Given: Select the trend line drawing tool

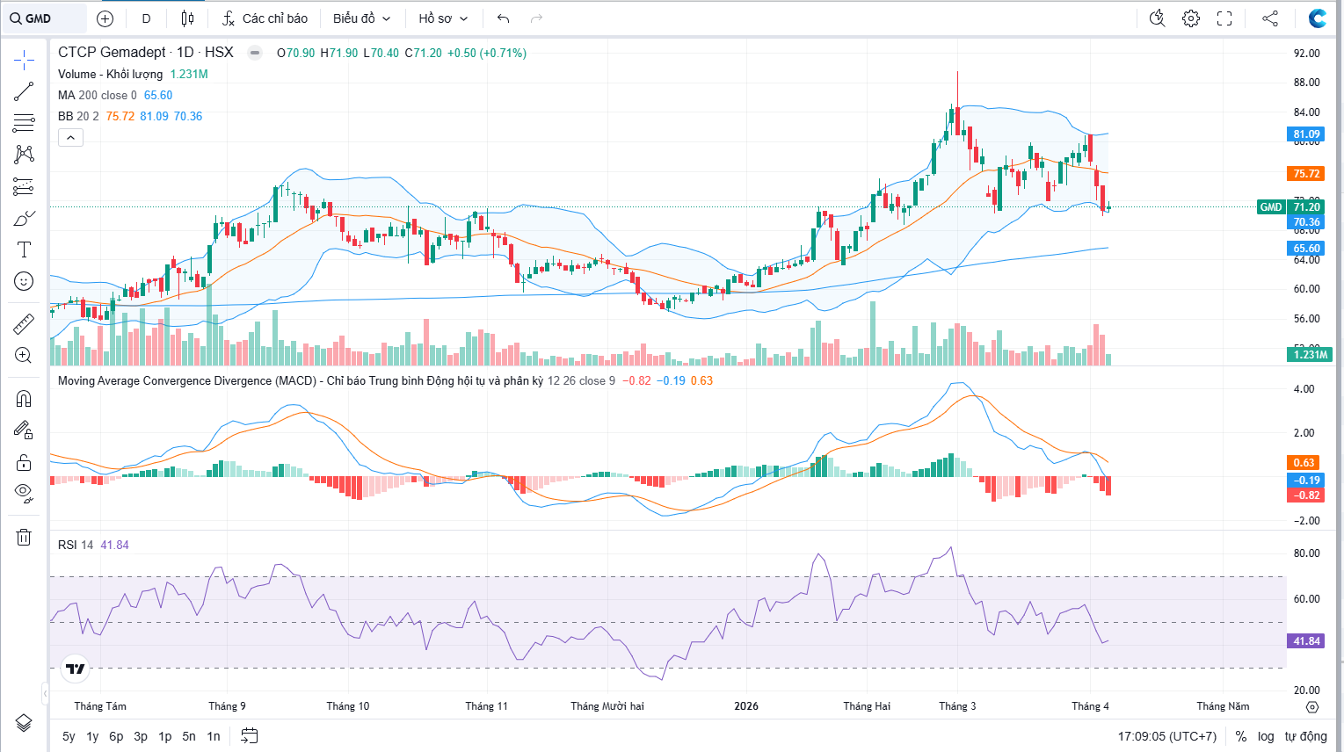Looking at the screenshot, I should point(24,91).
